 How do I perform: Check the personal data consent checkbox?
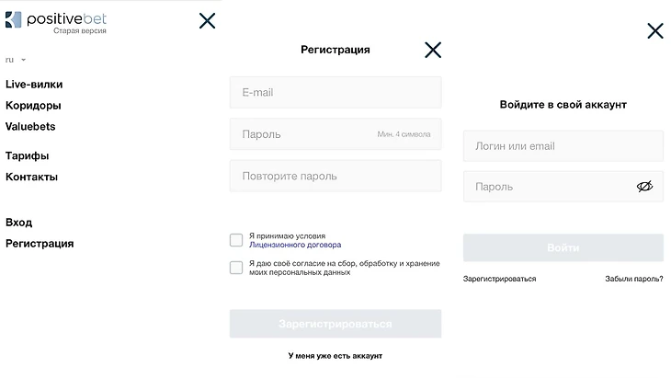pyautogui.click(x=236, y=268)
